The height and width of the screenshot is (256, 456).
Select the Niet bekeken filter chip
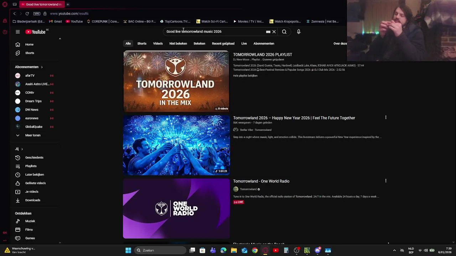click(x=178, y=43)
